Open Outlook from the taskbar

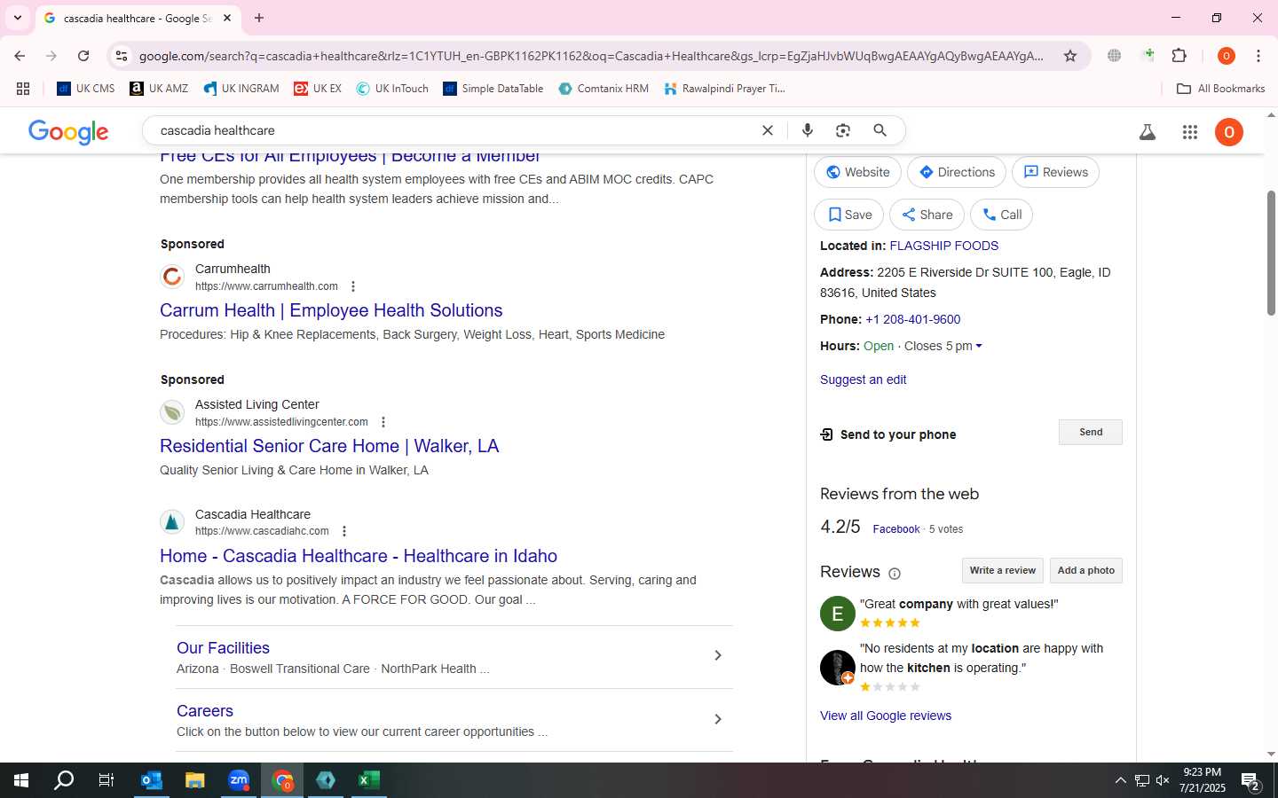click(152, 780)
